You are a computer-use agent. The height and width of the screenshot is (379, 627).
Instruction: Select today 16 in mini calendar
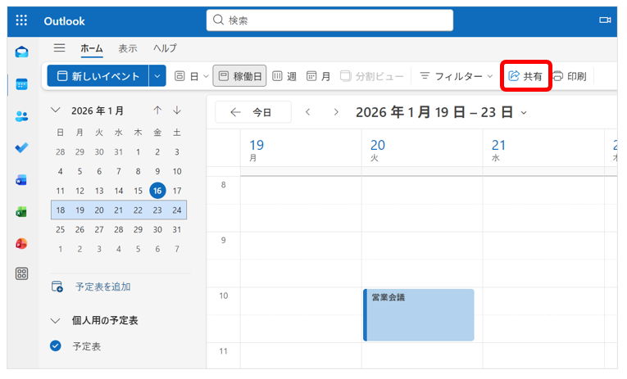pos(157,191)
